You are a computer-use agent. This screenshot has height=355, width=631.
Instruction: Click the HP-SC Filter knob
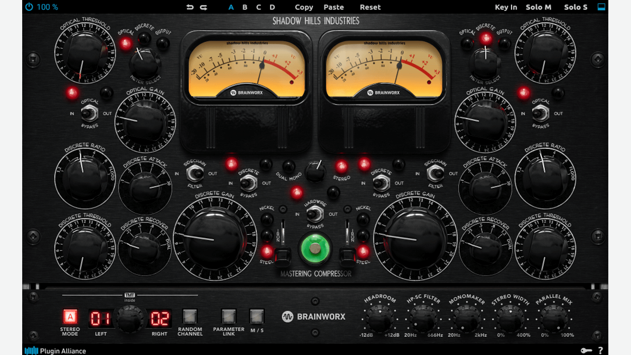[423, 318]
